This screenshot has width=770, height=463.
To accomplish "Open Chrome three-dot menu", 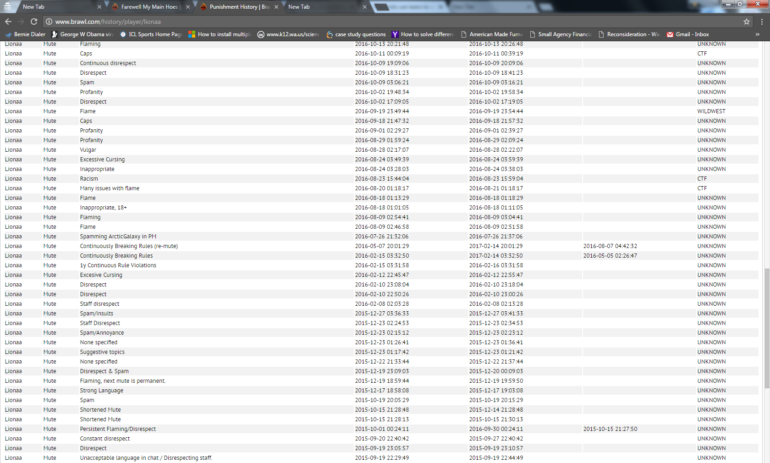I will coord(762,22).
